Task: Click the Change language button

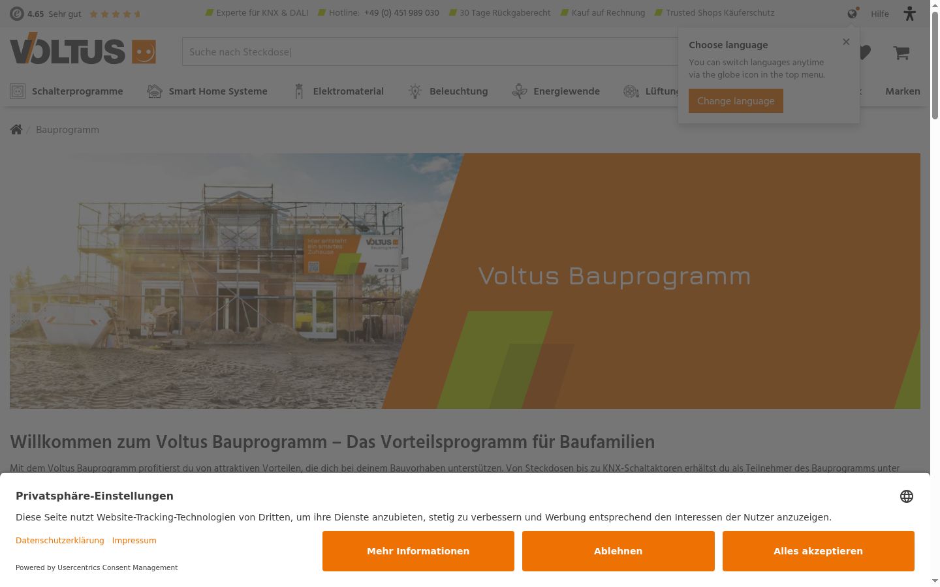Action: click(x=736, y=101)
